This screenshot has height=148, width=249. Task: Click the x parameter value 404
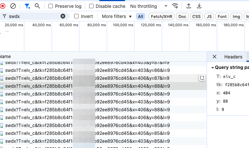[x=227, y=93]
